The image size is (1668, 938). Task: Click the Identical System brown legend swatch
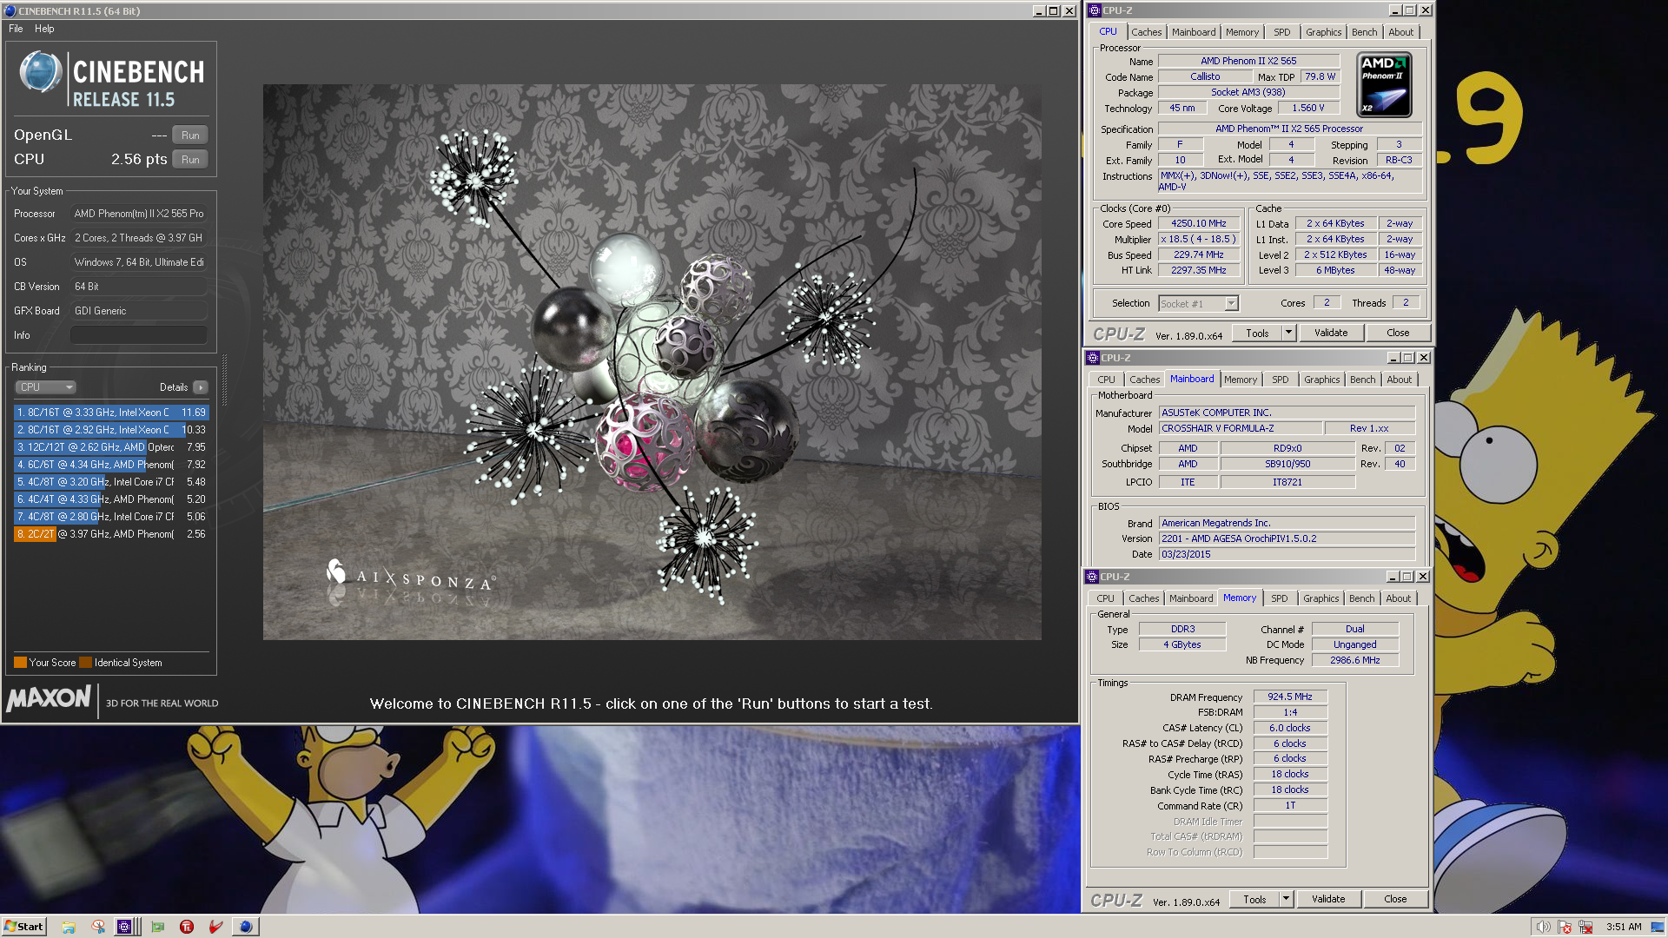point(85,663)
